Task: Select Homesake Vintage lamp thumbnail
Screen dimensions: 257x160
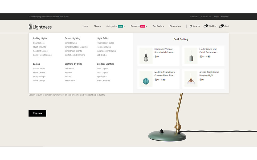Action: tap(146, 55)
